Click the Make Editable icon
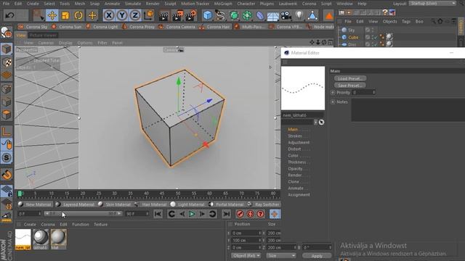Viewport: 465px width, 261px height. point(7,33)
